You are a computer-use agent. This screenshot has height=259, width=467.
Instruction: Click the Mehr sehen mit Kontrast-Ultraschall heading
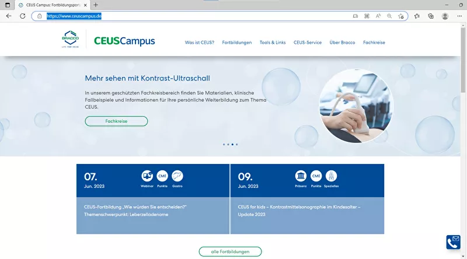tap(148, 78)
